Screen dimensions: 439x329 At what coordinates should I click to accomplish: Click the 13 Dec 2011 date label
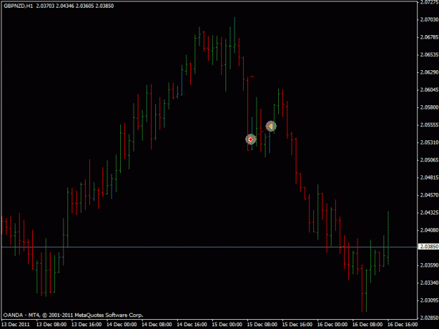coord(15,325)
